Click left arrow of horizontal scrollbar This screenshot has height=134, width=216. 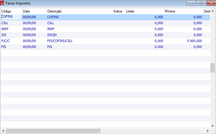click(3, 131)
